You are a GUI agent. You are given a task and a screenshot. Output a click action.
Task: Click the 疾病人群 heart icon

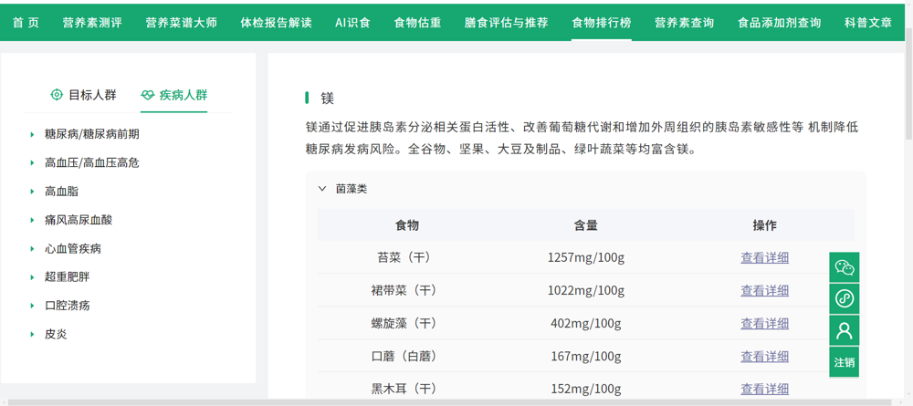[x=148, y=95]
